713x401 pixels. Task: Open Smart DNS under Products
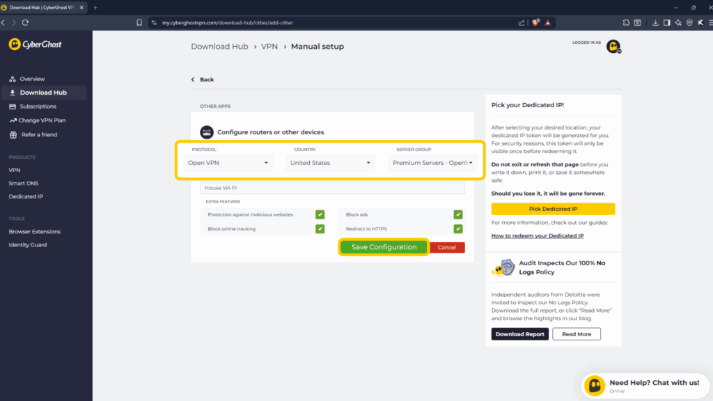click(24, 183)
